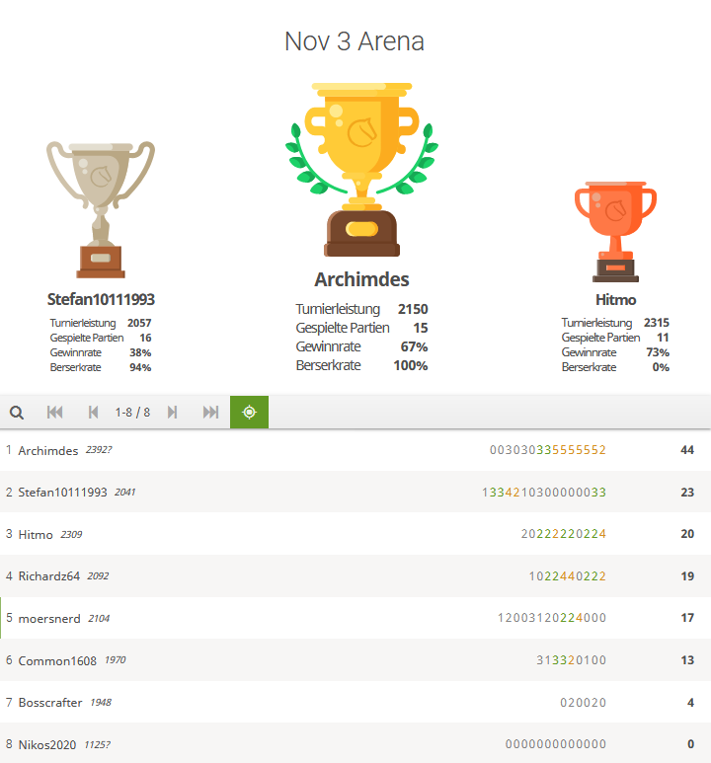The width and height of the screenshot is (711, 763).
Task: Select Richardz64 row in standings
Action: [355, 576]
